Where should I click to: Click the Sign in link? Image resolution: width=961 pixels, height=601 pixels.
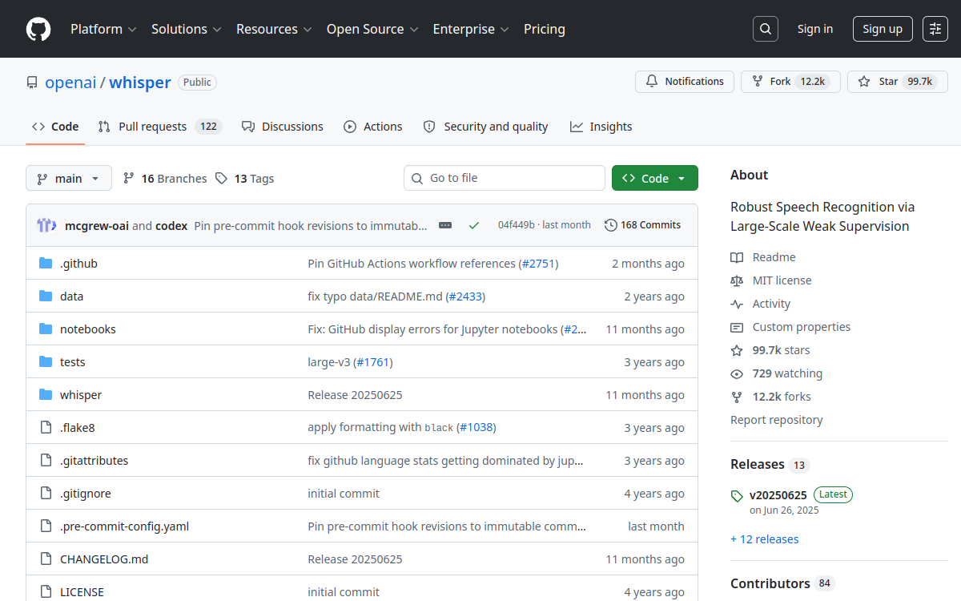[815, 29]
